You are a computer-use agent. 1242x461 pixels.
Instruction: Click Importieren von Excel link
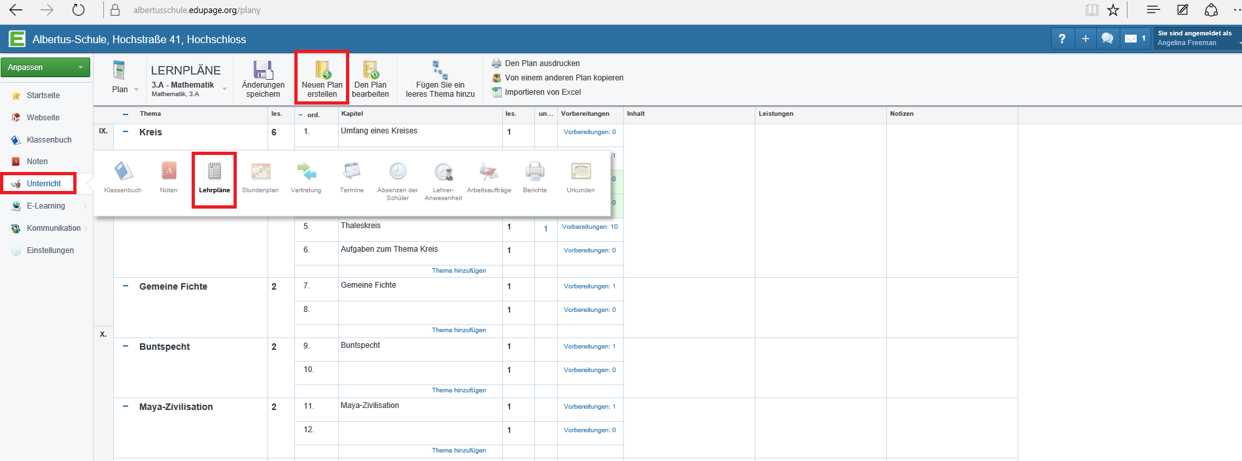542,92
